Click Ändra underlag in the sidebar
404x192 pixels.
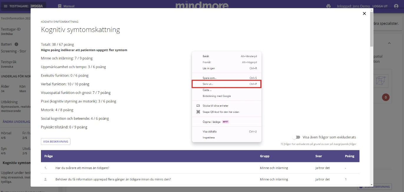tap(16, 122)
